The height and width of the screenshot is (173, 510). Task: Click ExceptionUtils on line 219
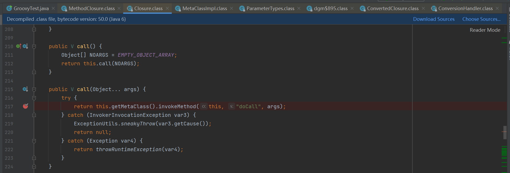[x=96, y=124]
